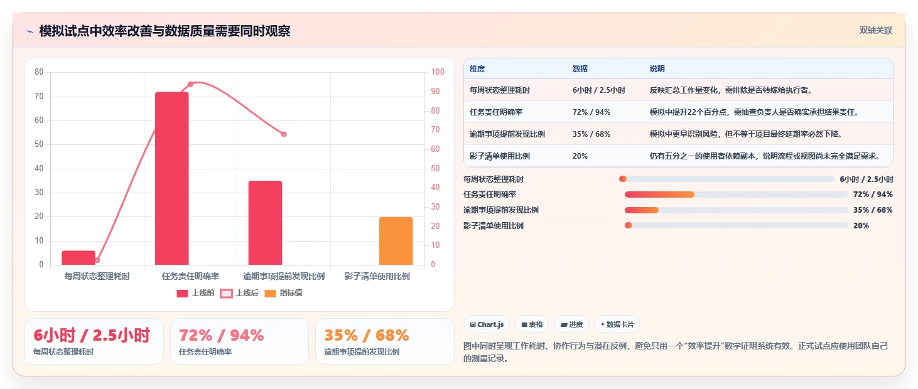Click table row label 任务责任明确率

click(x=496, y=112)
